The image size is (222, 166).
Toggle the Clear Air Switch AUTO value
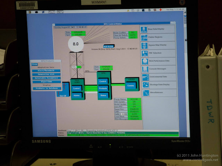[133, 35]
